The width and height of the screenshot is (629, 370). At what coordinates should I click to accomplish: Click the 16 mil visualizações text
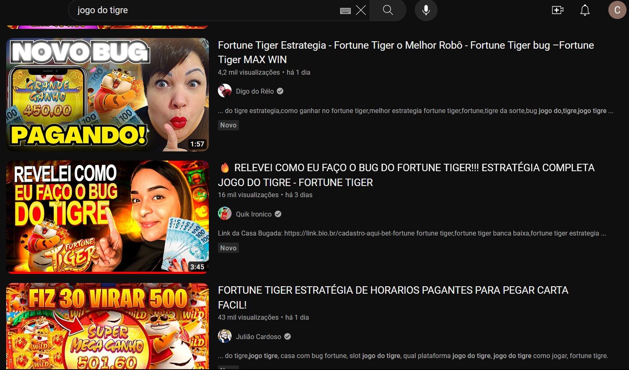click(x=248, y=195)
